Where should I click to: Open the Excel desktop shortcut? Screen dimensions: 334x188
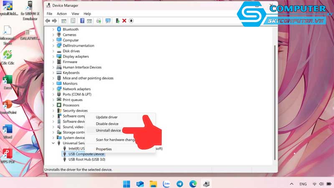(7, 81)
